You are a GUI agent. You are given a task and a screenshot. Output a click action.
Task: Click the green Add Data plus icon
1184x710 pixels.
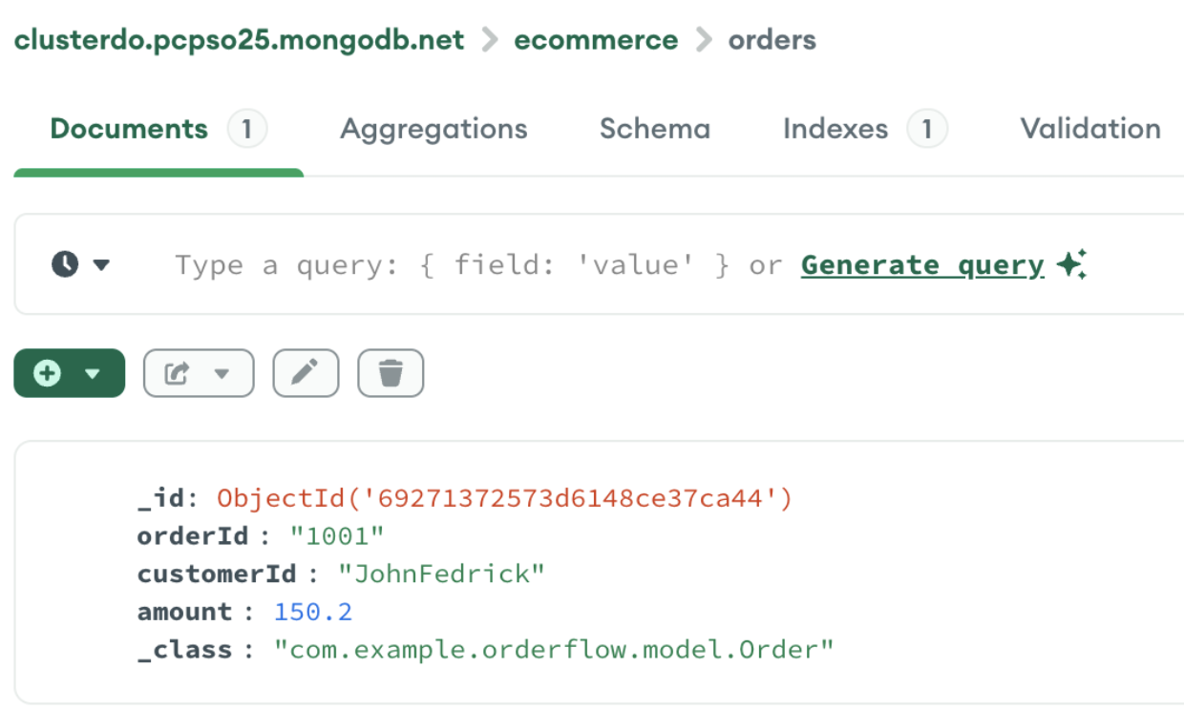click(48, 373)
